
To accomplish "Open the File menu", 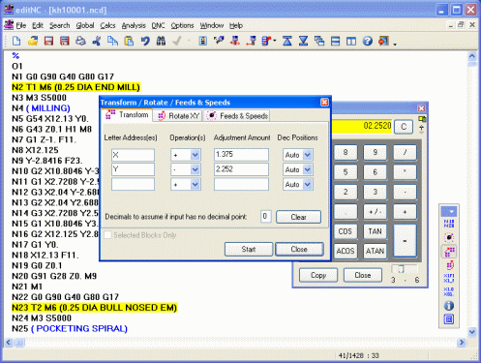I will point(21,25).
